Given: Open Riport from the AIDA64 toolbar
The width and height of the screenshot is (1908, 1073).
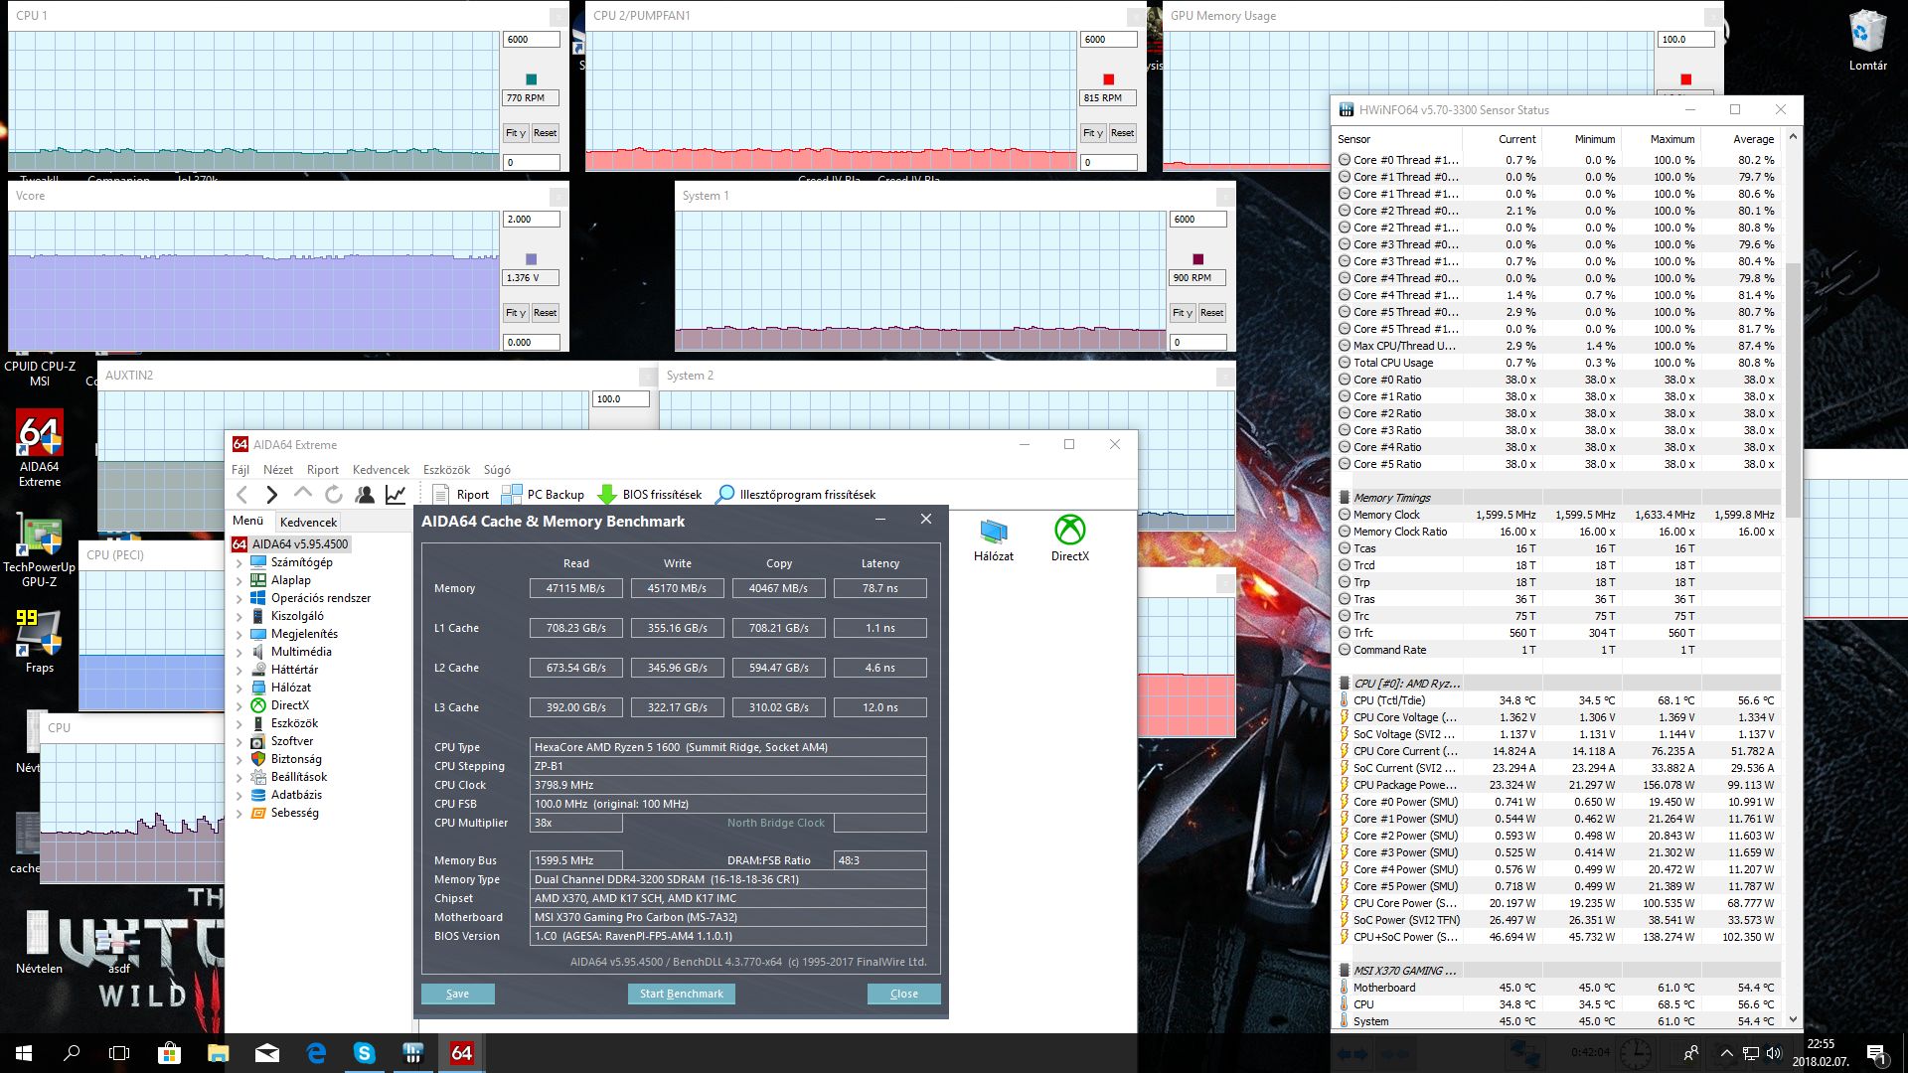Looking at the screenshot, I should pos(461,494).
